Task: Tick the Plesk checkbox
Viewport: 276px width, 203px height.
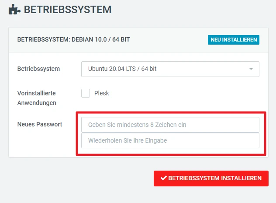Action: point(86,93)
